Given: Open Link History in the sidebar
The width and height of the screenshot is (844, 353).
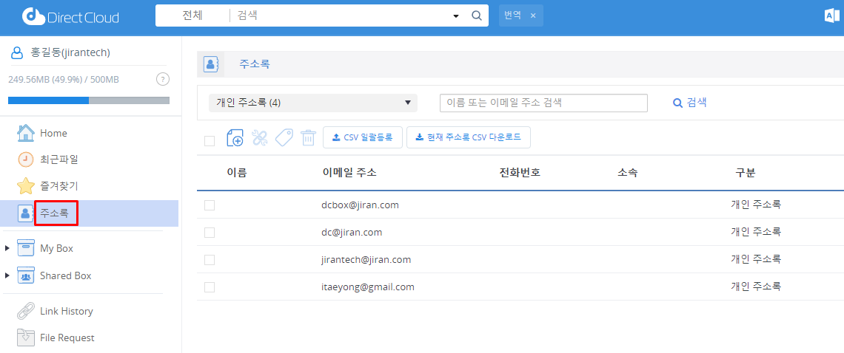Looking at the screenshot, I should [66, 311].
